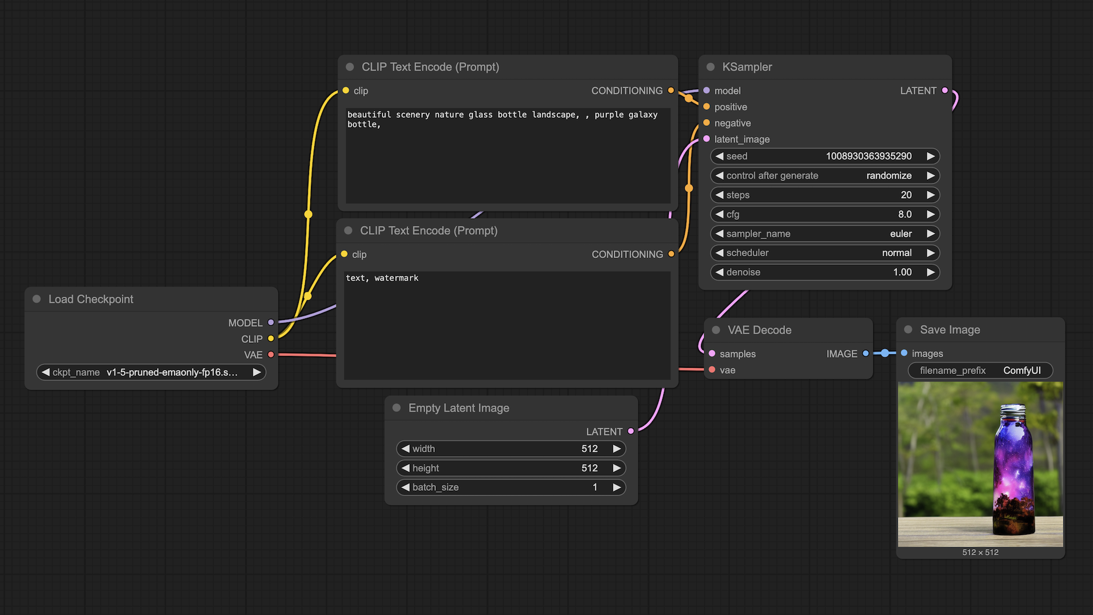Decrease width with the left arrow
Screen dimensions: 1093x615
click(x=405, y=449)
